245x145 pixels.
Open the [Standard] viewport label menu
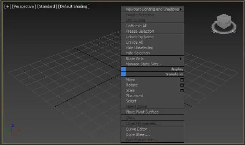pos(47,6)
